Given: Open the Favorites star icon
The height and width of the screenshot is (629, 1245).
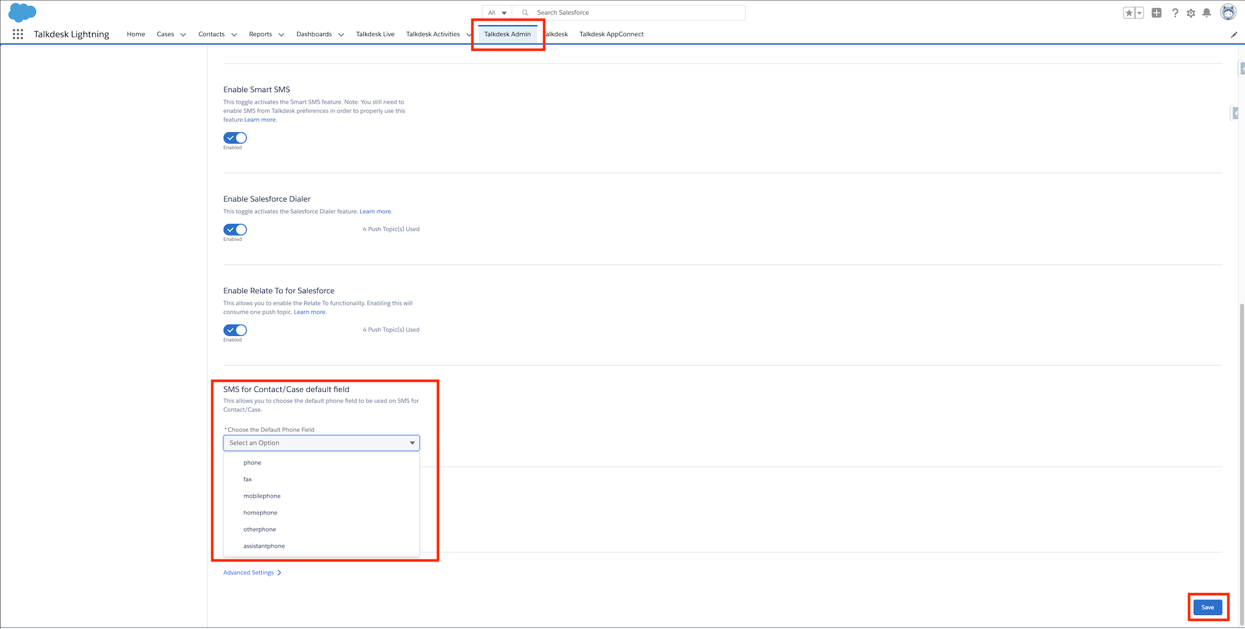Looking at the screenshot, I should pyautogui.click(x=1129, y=13).
